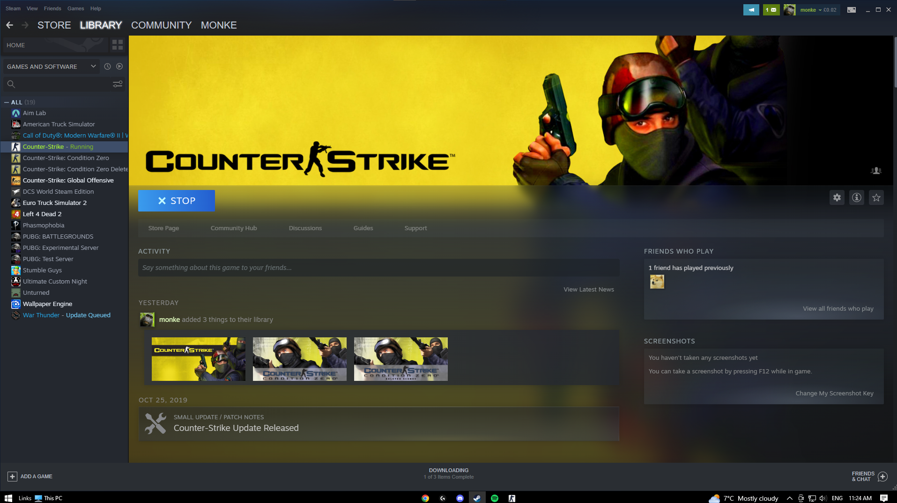Open advanced filters icon beside search
The width and height of the screenshot is (897, 503).
coord(118,84)
